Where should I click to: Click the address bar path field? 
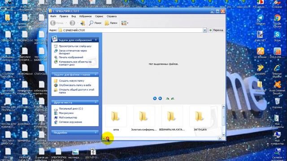click(130, 30)
